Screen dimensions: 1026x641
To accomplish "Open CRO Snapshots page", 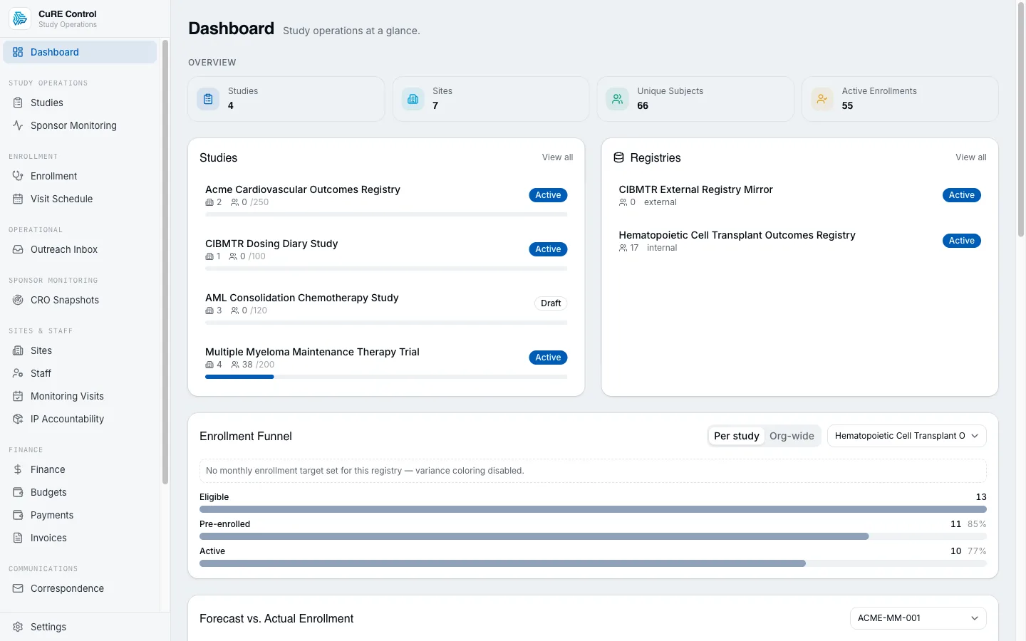I will (80, 300).
